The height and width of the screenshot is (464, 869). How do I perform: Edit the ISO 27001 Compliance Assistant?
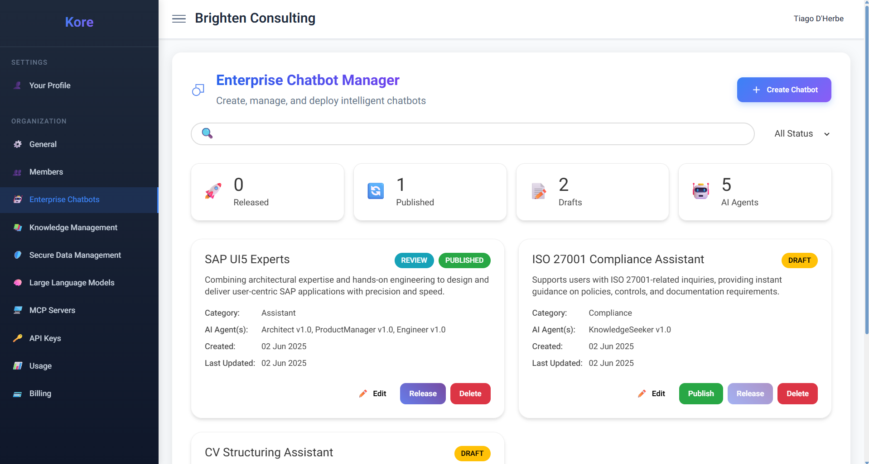[652, 393]
